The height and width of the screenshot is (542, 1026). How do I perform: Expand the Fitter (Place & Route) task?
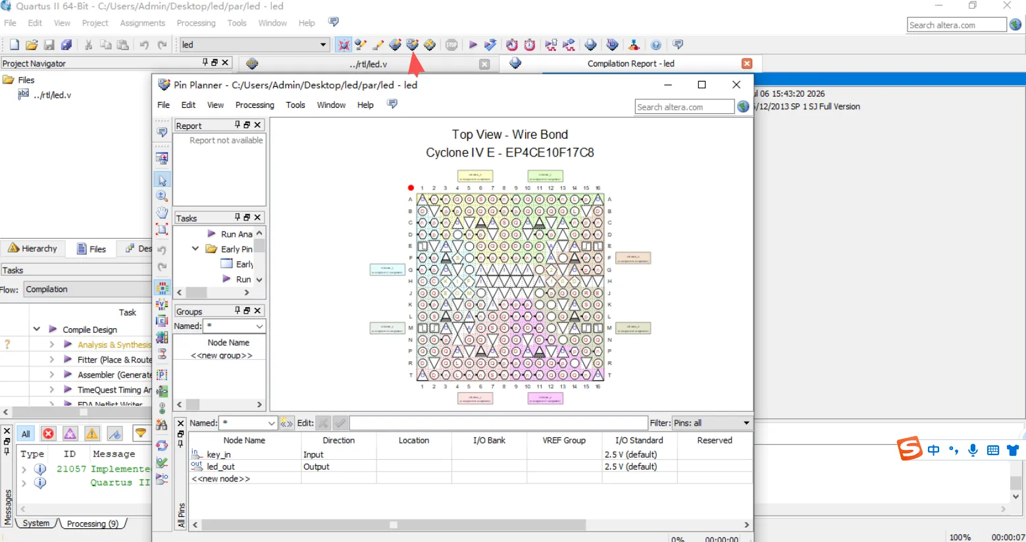[51, 359]
